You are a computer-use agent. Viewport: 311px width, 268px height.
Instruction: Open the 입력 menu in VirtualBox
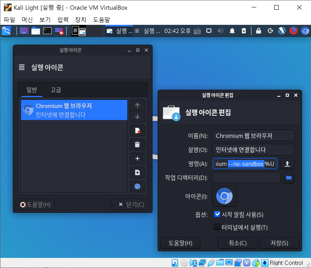click(x=63, y=20)
